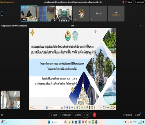This screenshot has height=125, width=145.
Task: Open the Share content button
Action: pos(78,115)
